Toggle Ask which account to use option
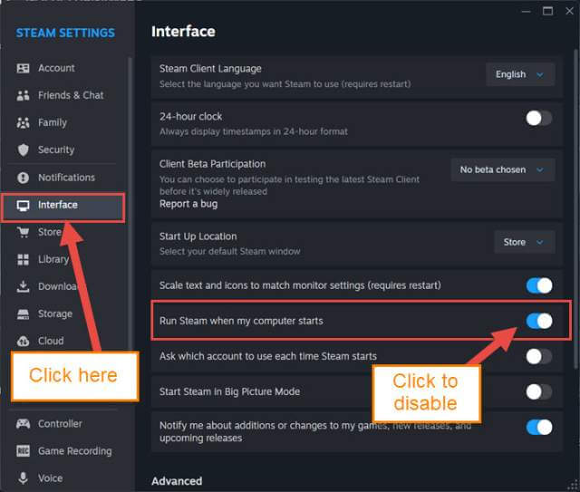Screen dimensions: 580x492 click(x=539, y=357)
